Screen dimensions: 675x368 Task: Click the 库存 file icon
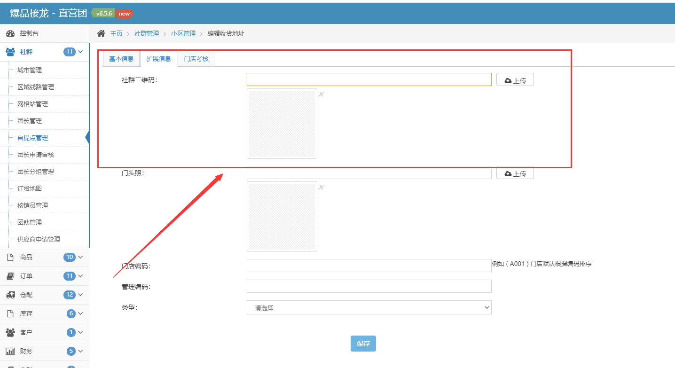click(10, 313)
